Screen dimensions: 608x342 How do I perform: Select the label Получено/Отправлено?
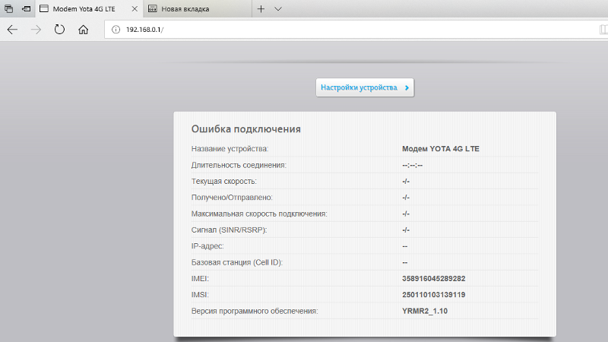click(232, 198)
